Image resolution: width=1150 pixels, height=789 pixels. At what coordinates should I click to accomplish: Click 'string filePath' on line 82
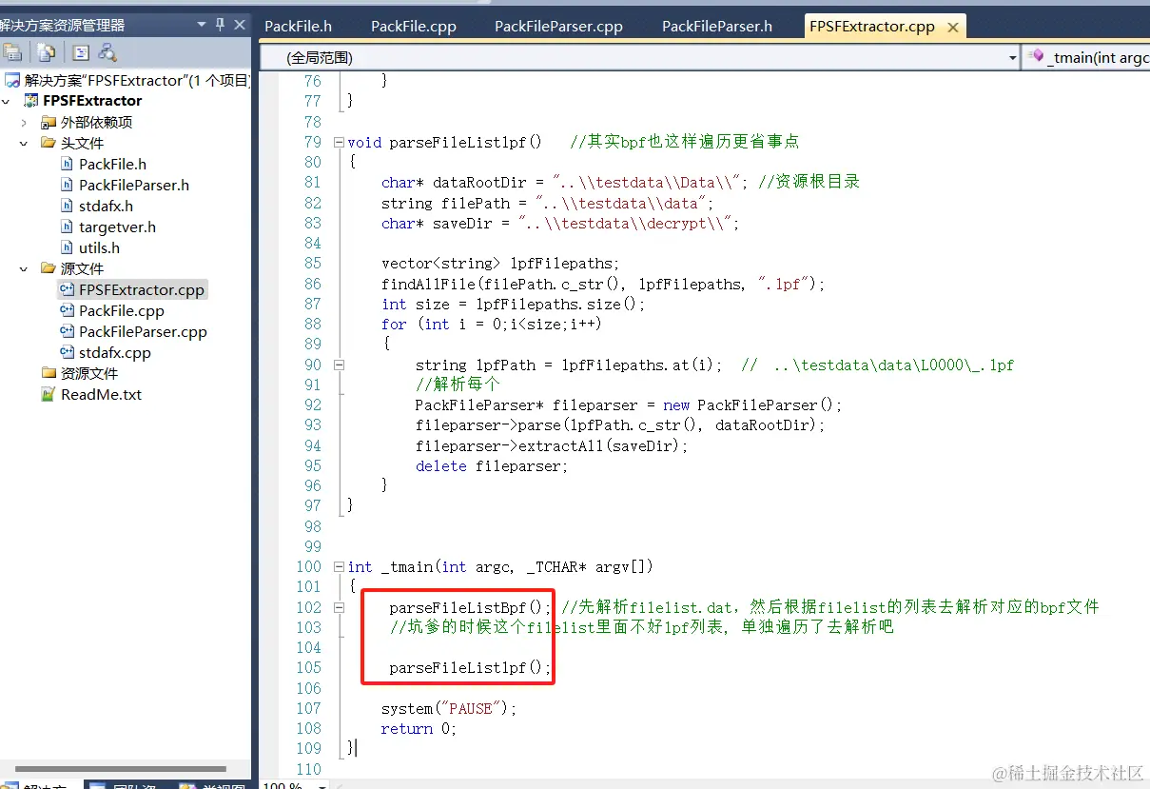click(446, 204)
